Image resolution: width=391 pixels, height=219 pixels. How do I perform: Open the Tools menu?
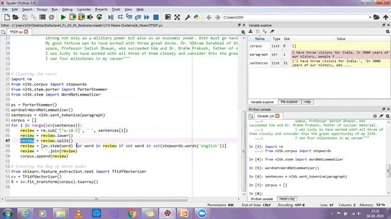116,10
